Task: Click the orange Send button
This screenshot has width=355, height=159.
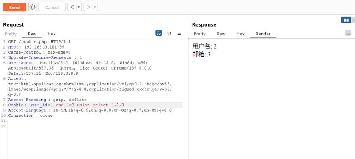Action: pyautogui.click(x=14, y=7)
